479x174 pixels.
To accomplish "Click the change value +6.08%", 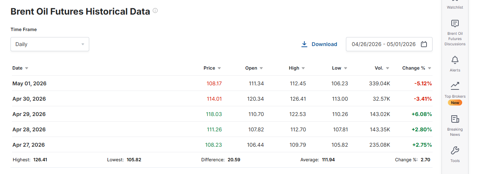I will point(422,114).
